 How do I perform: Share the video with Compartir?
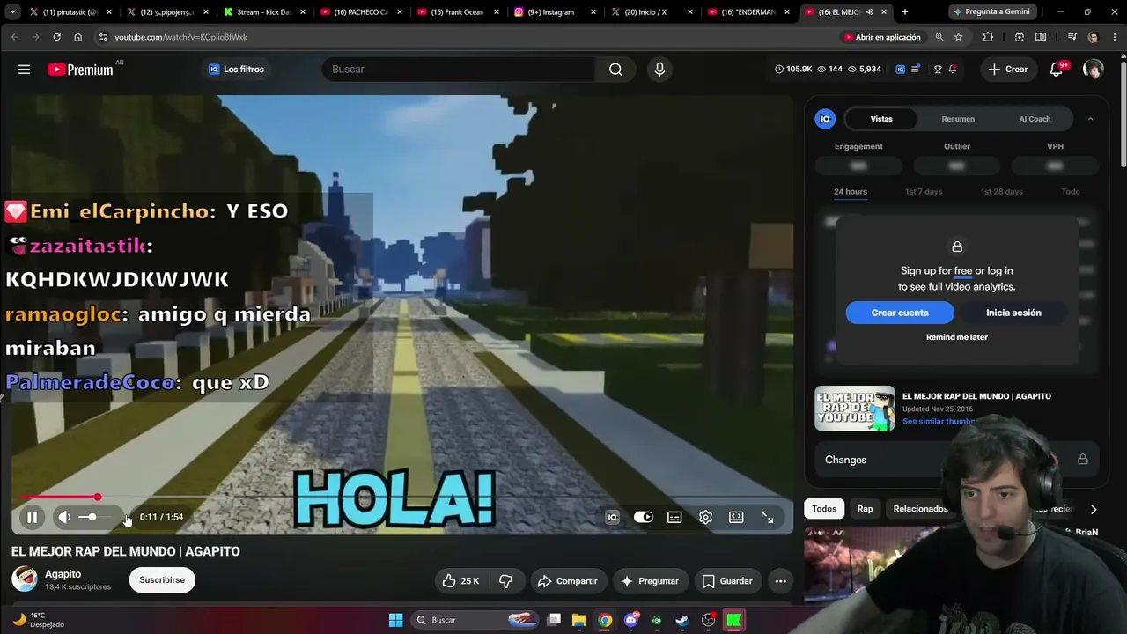point(568,581)
